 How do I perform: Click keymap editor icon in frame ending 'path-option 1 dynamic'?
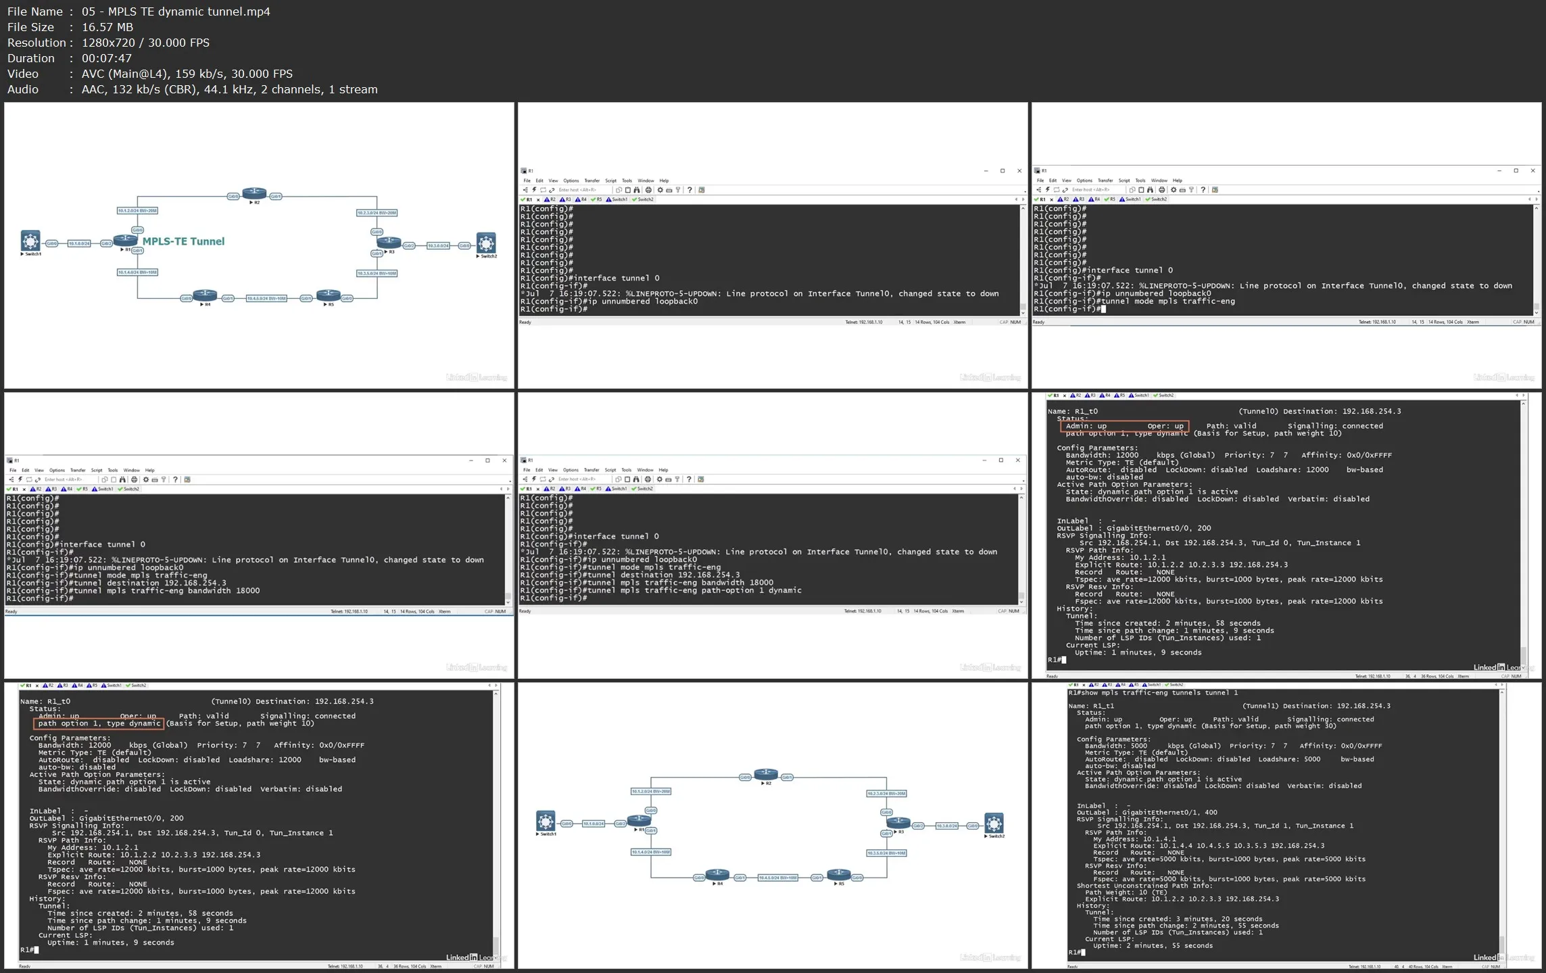(668, 479)
